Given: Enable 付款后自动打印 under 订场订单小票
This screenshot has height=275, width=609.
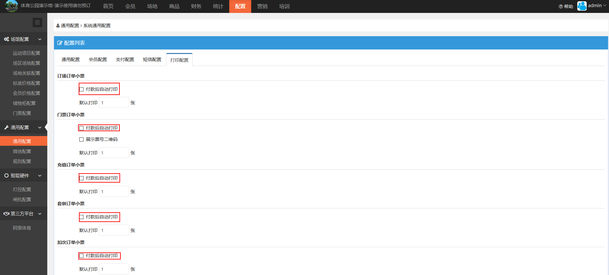Looking at the screenshot, I should pyautogui.click(x=82, y=90).
